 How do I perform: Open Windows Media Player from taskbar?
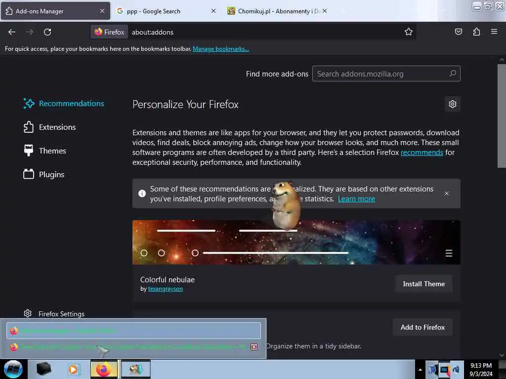pos(74,369)
